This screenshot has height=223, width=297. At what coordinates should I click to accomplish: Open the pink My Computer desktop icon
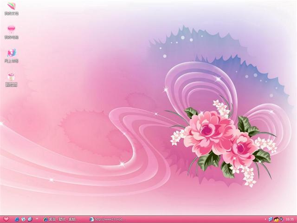pos(11,32)
